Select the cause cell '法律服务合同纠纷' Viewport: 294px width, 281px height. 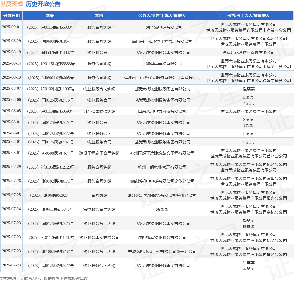(99, 209)
